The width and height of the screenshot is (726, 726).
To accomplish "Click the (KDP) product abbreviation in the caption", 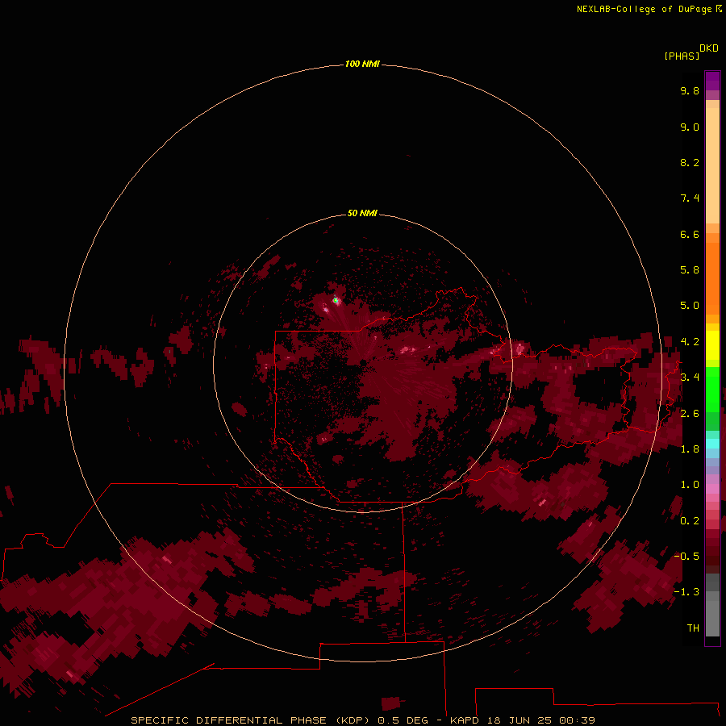I will point(353,720).
